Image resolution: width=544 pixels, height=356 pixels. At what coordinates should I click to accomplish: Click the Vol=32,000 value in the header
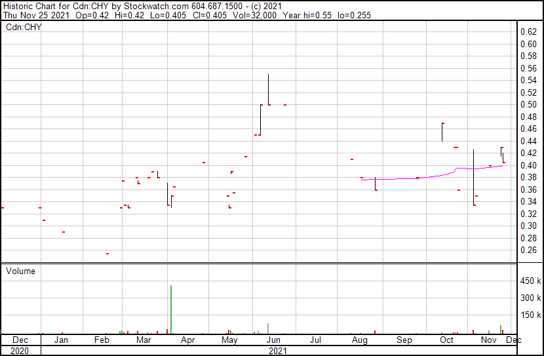click(x=255, y=15)
